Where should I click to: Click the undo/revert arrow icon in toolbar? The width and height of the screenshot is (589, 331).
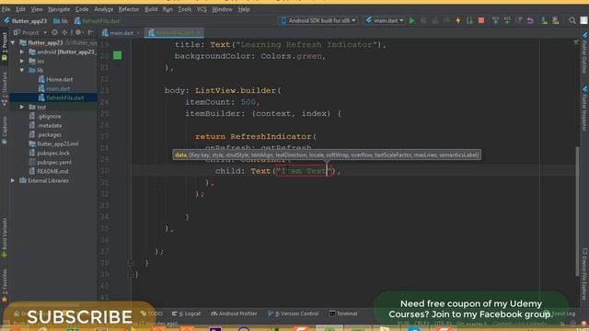pyautogui.click(x=530, y=20)
